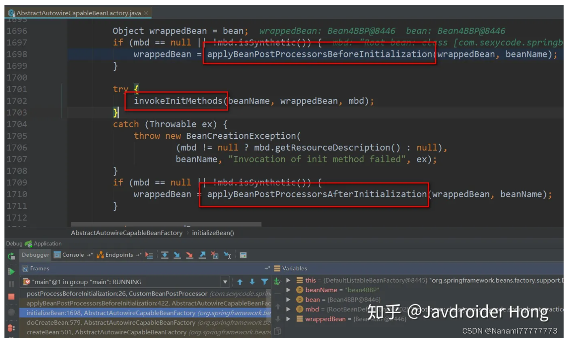Open Evaluate Expression calculator icon
564x338 pixels.
243,255
